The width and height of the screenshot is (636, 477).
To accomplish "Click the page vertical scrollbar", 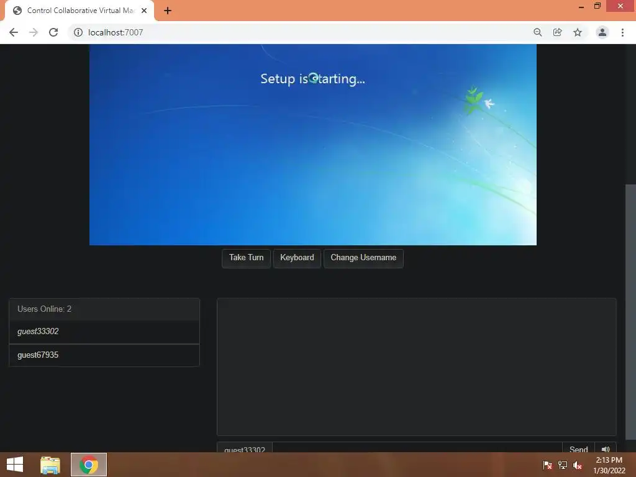I will (x=630, y=312).
